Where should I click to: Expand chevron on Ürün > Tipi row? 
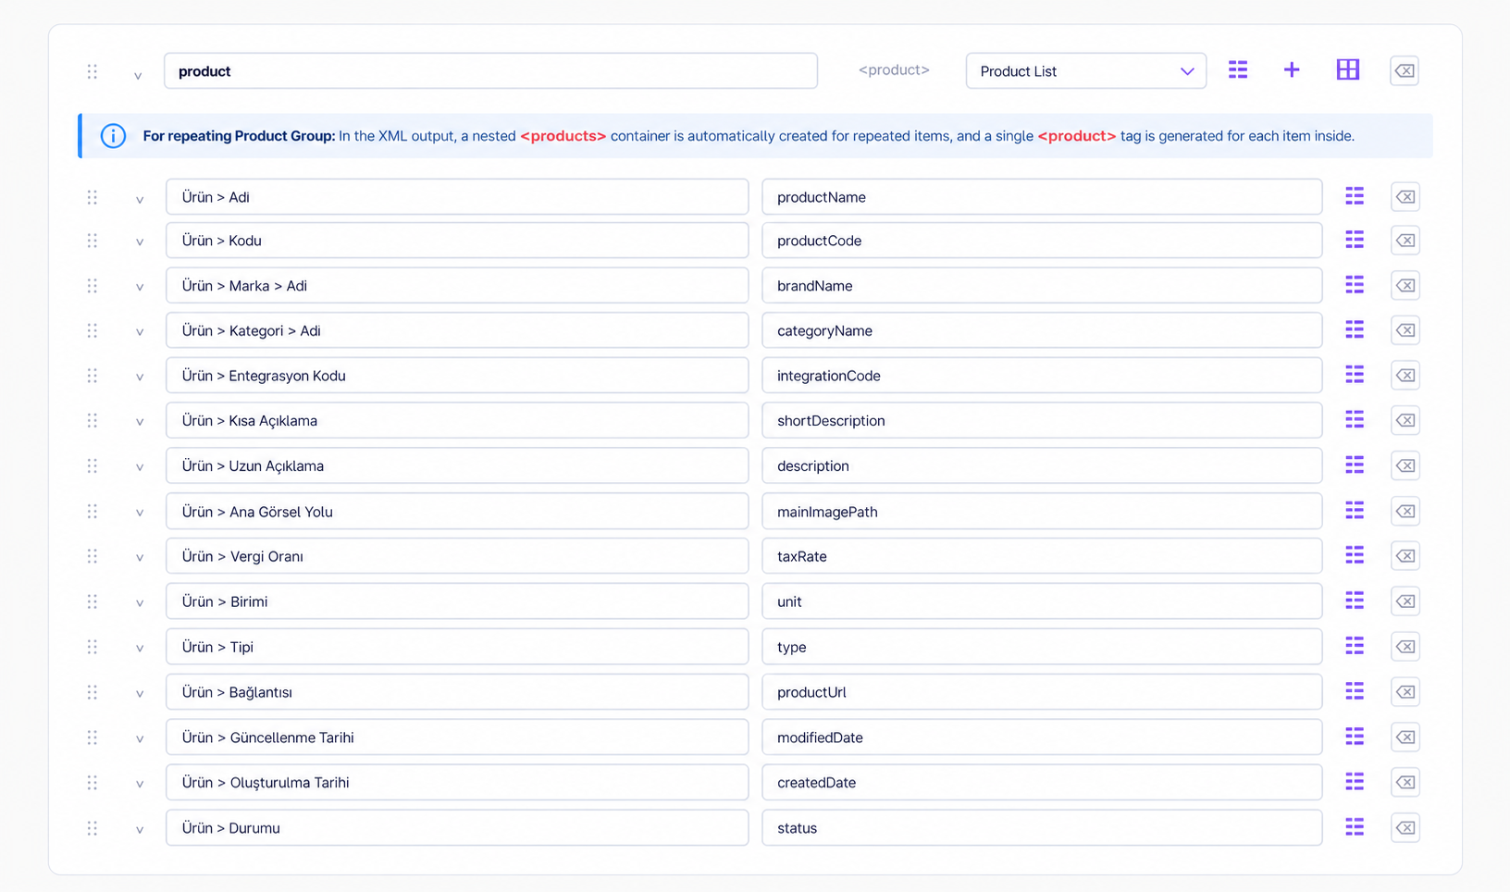(140, 649)
